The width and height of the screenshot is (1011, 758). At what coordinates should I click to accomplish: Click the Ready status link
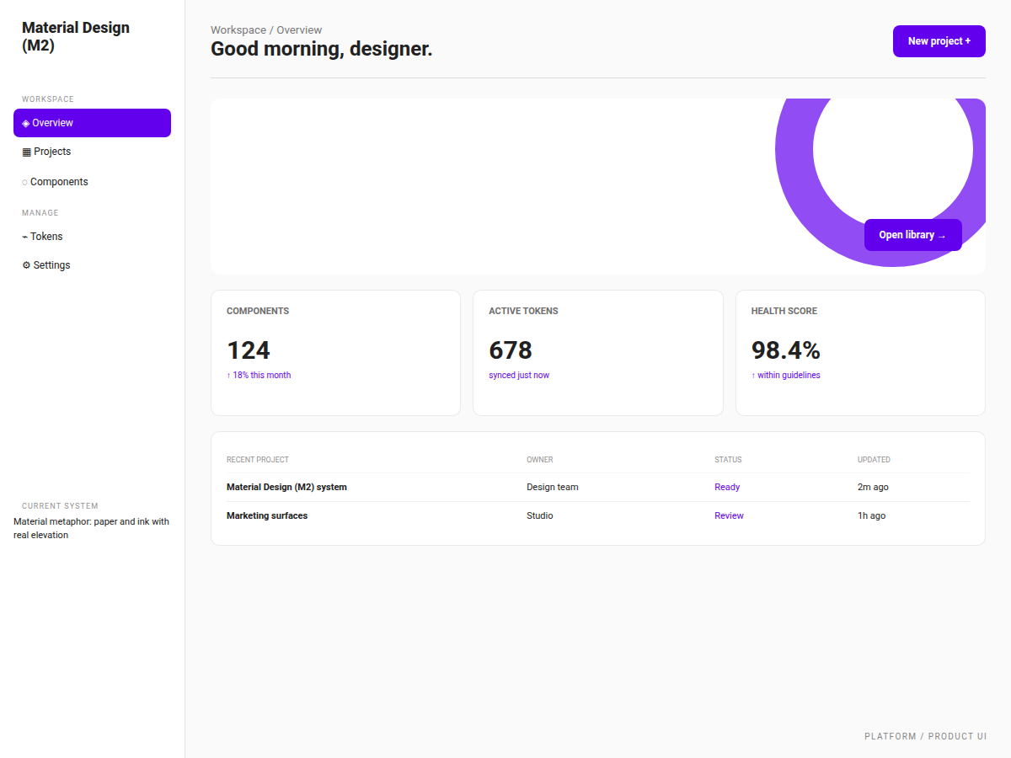tap(727, 487)
